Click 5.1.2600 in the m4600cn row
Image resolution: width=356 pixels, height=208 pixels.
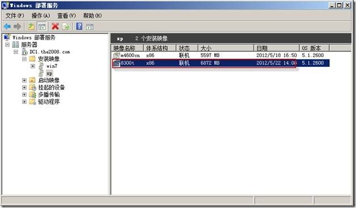[313, 55]
